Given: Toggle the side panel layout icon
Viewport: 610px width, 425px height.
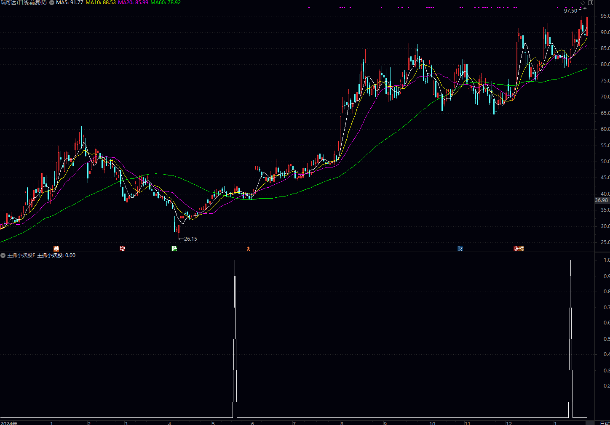Looking at the screenshot, I should click(x=591, y=3).
